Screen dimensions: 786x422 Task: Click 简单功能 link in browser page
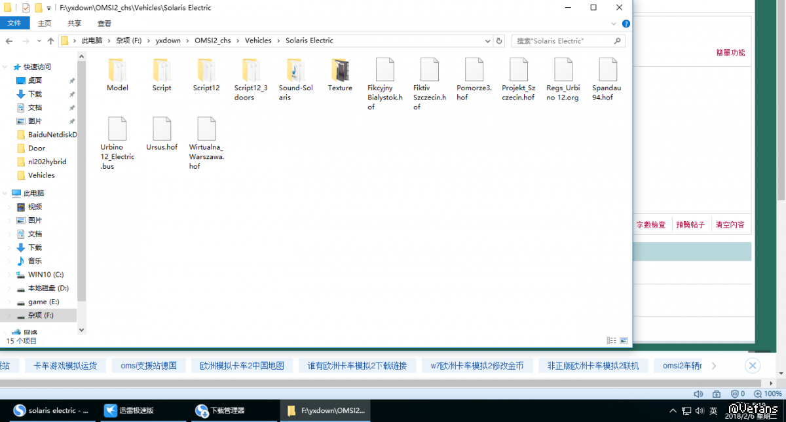(731, 52)
